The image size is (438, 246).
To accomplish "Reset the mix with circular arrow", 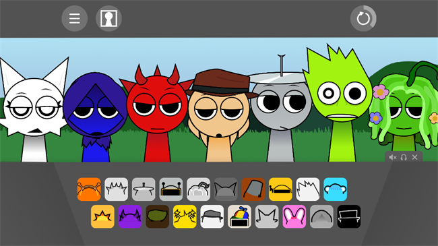I will tap(363, 18).
